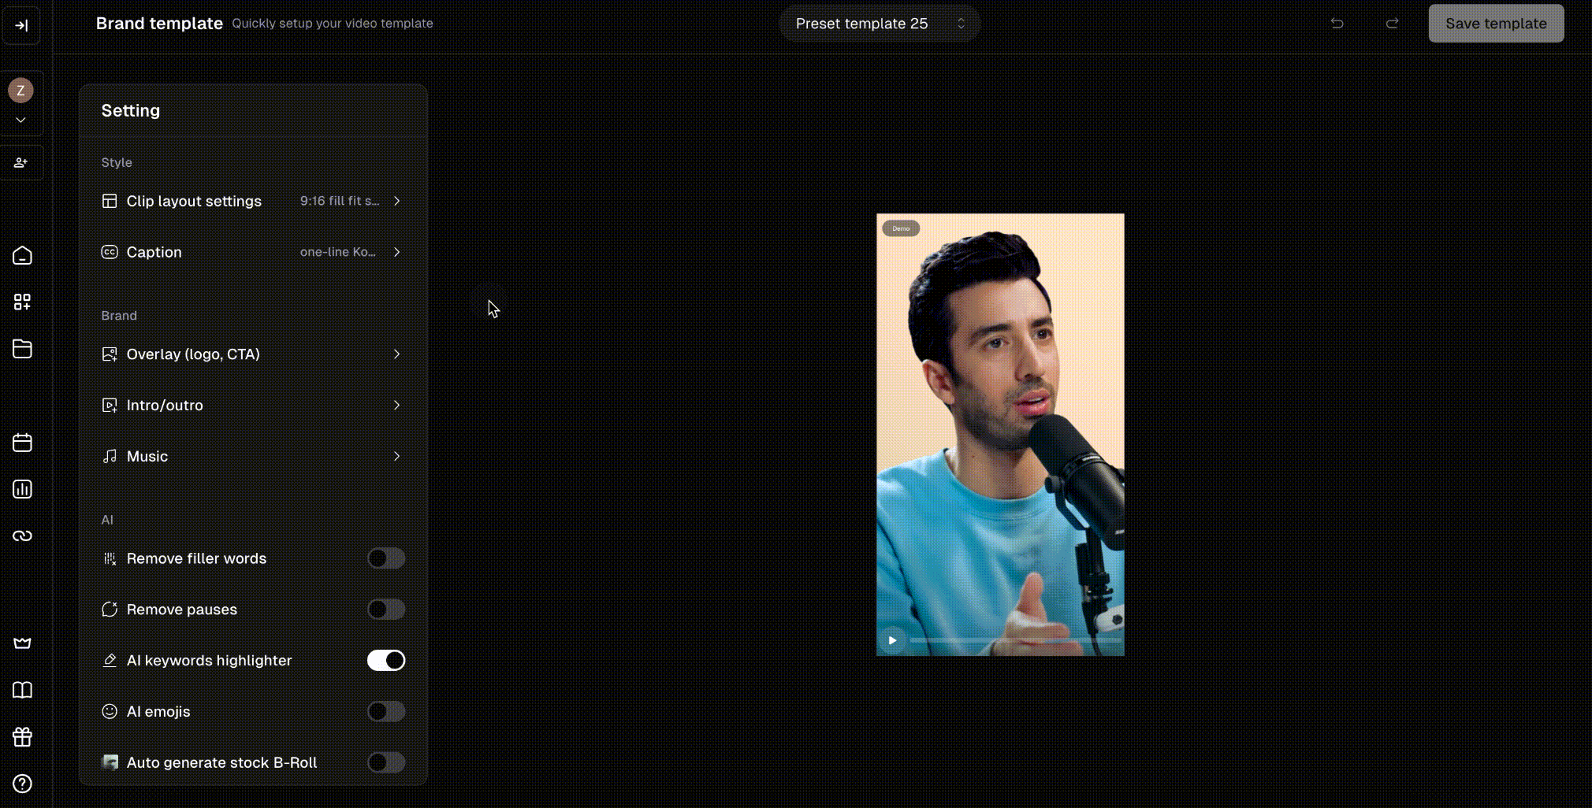Expand the Music chevron arrow
This screenshot has width=1592, height=808.
pyautogui.click(x=396, y=457)
